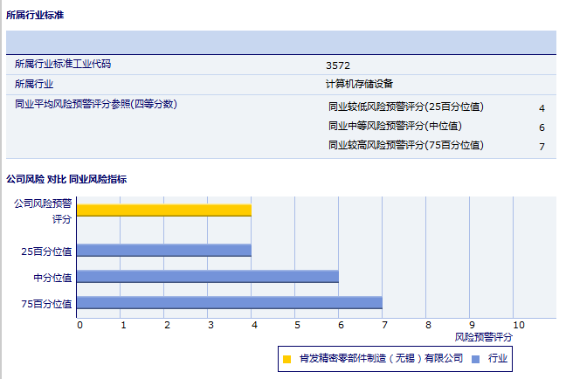
Task: Click the 所属行业标准工业代码 row label
Action: (x=63, y=64)
